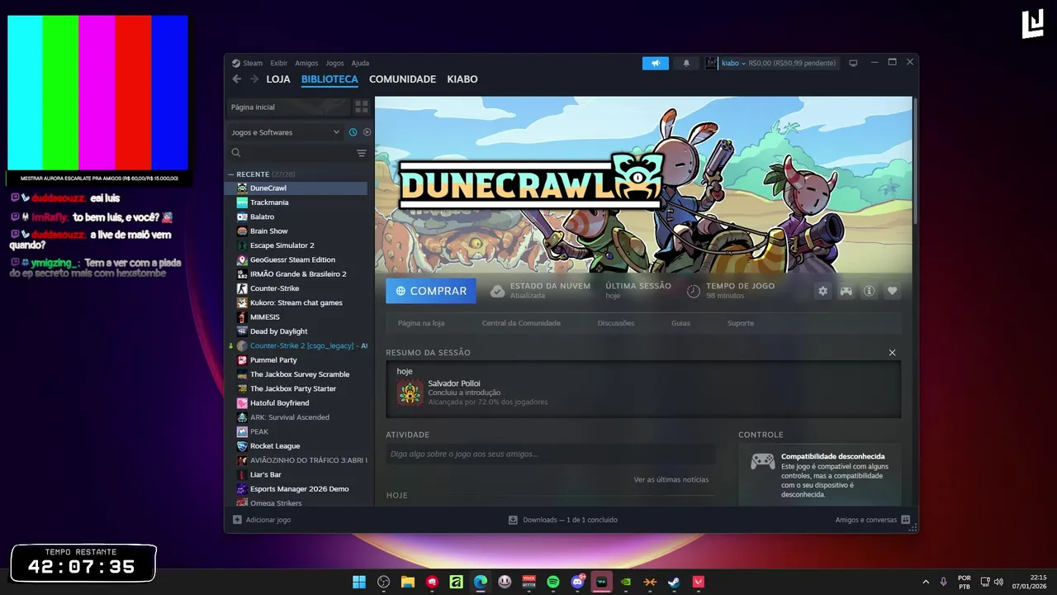The width and height of the screenshot is (1057, 595).
Task: Click Página inicial button
Action: [x=288, y=107]
